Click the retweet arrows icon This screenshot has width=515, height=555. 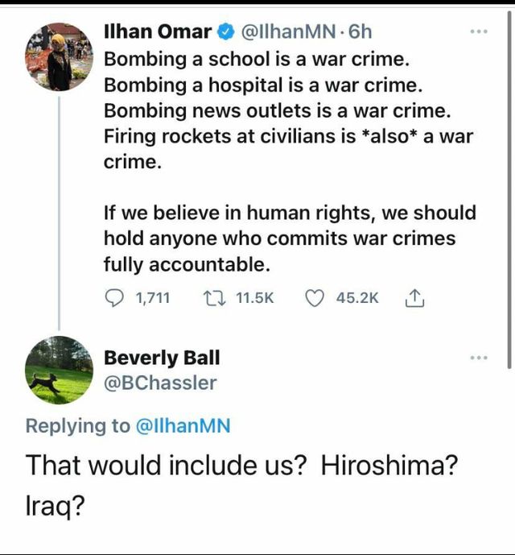(217, 298)
